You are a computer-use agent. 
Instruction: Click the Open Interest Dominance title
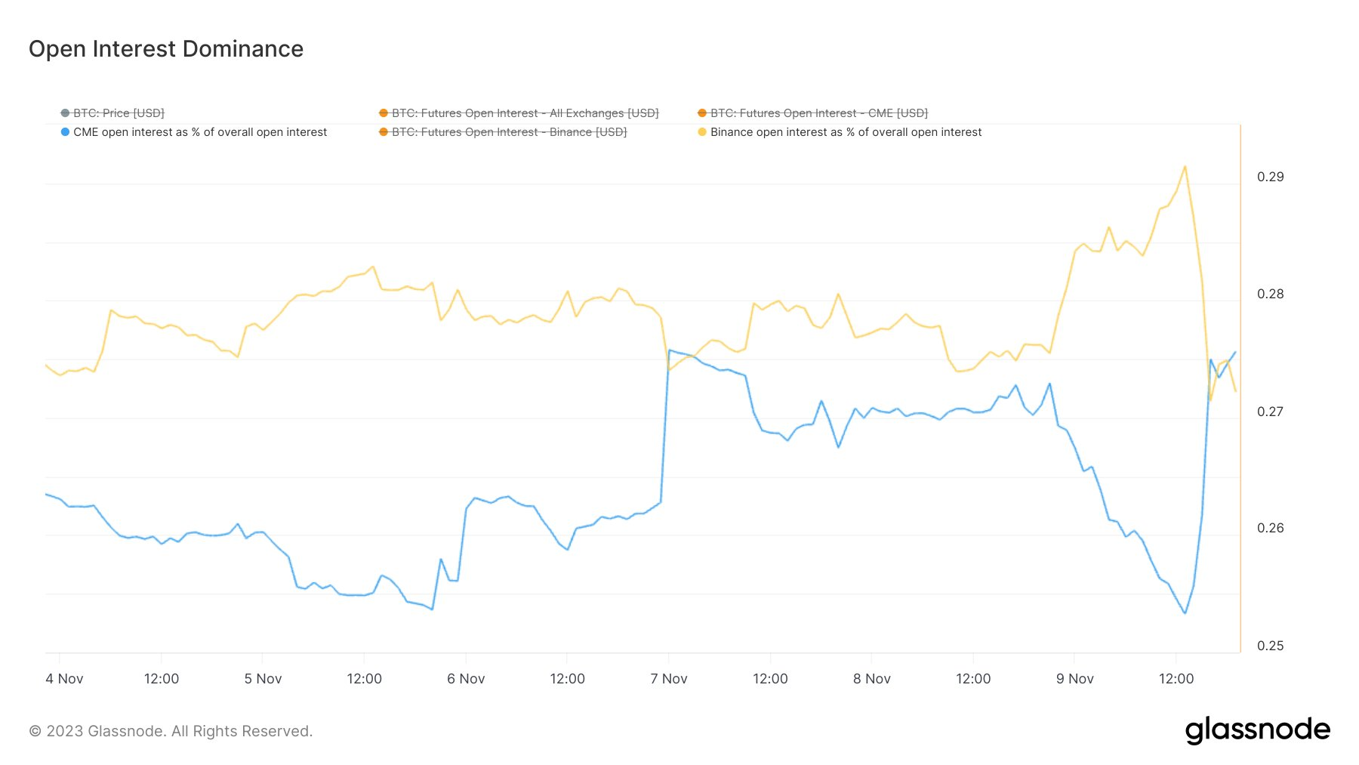(166, 49)
